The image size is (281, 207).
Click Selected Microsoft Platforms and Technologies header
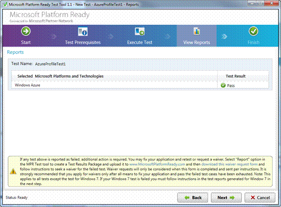click(x=60, y=76)
